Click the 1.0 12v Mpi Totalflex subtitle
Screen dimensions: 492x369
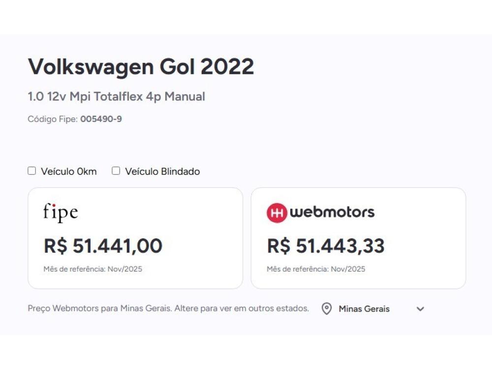point(116,96)
